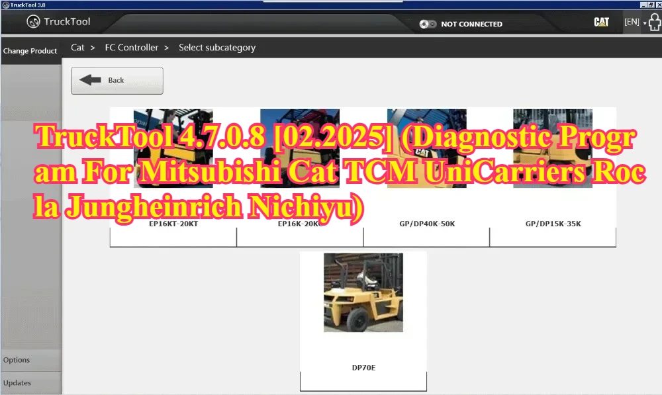Click the GP/DP15K-35K label
This screenshot has height=395, width=662.
tap(553, 224)
